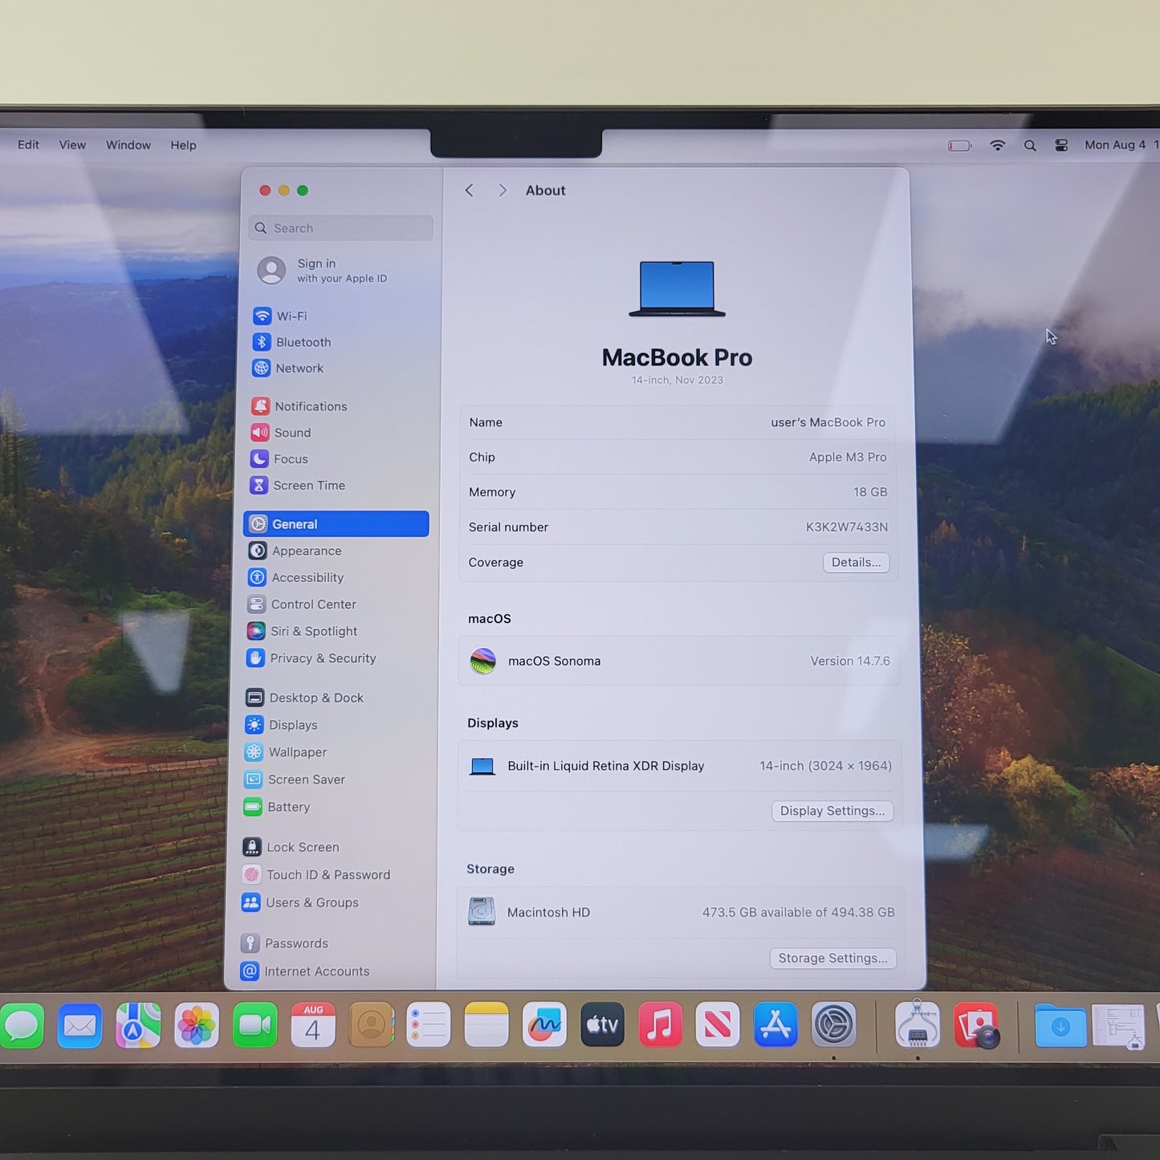Open Touch ID & Password settings
Viewport: 1160px width, 1160px height.
tap(317, 875)
